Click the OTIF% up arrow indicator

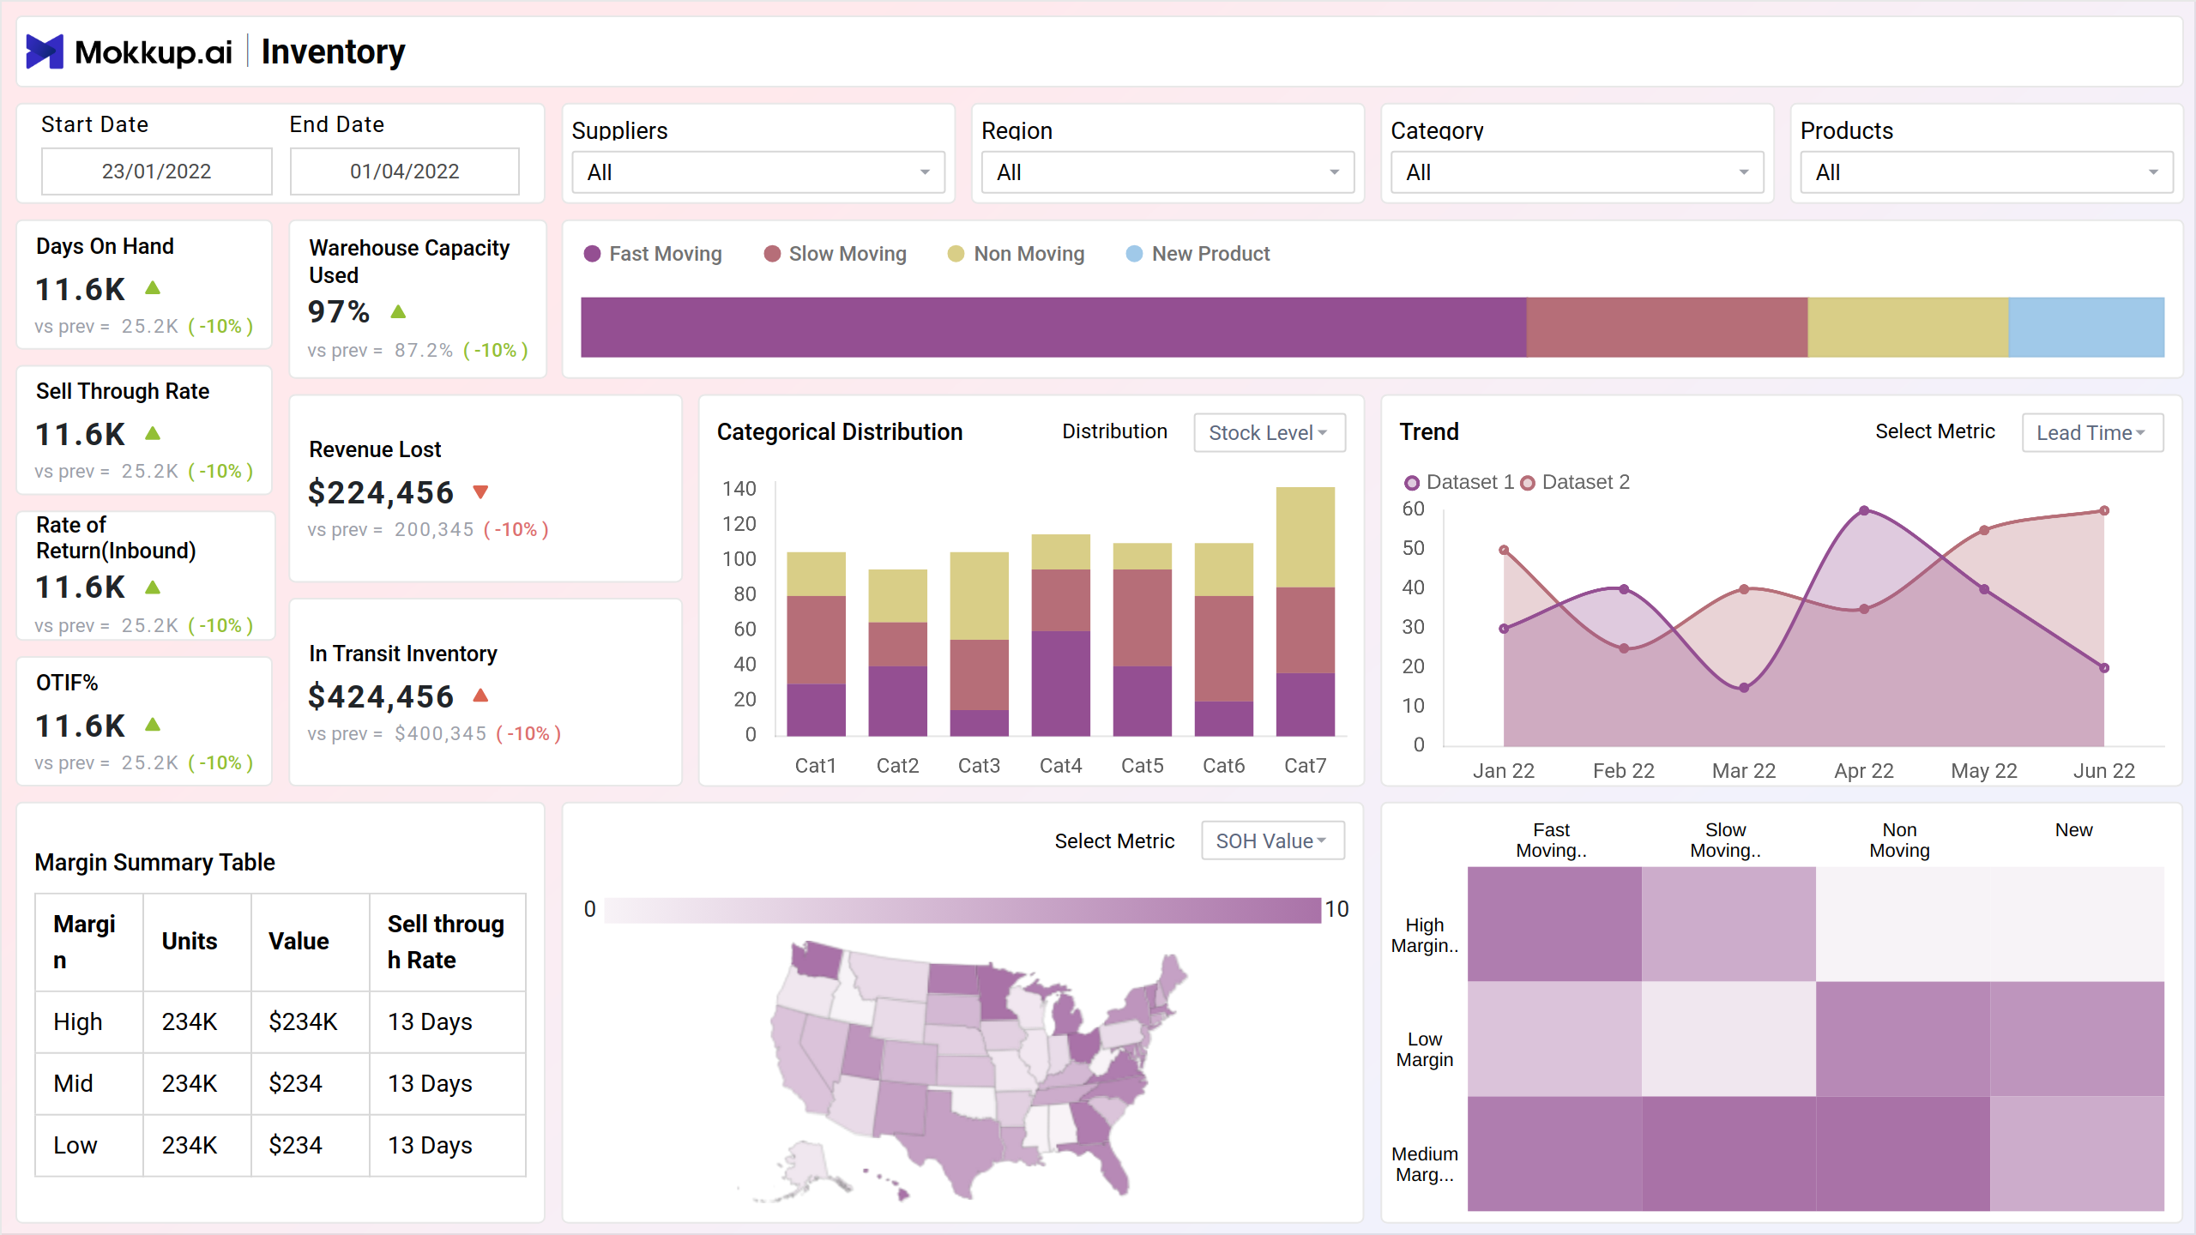[x=153, y=725]
